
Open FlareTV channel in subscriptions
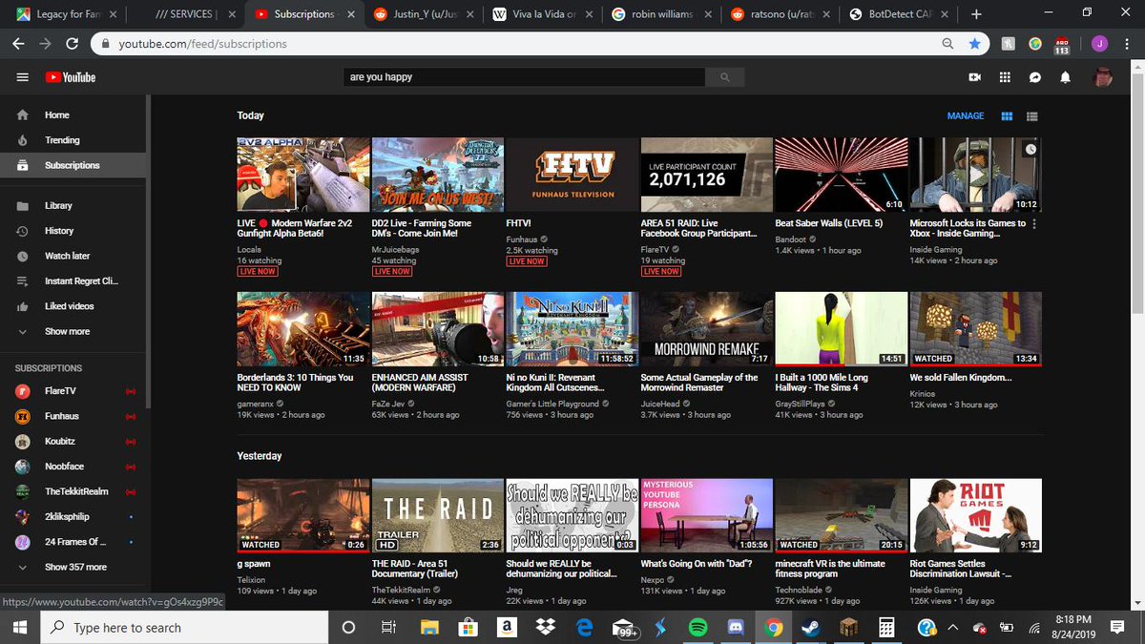point(73,391)
